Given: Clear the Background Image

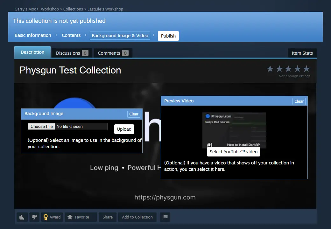Looking at the screenshot, I should point(134,114).
